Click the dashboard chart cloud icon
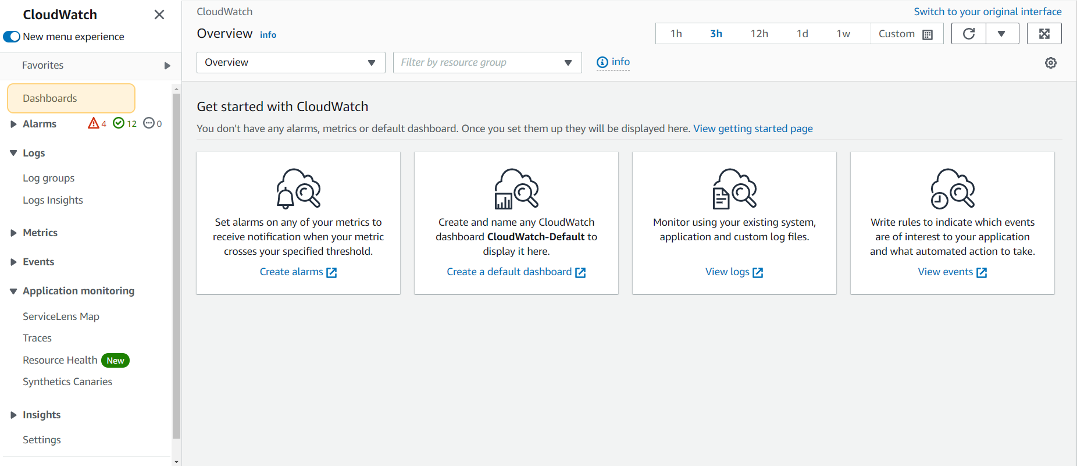The width and height of the screenshot is (1077, 466). pyautogui.click(x=516, y=188)
